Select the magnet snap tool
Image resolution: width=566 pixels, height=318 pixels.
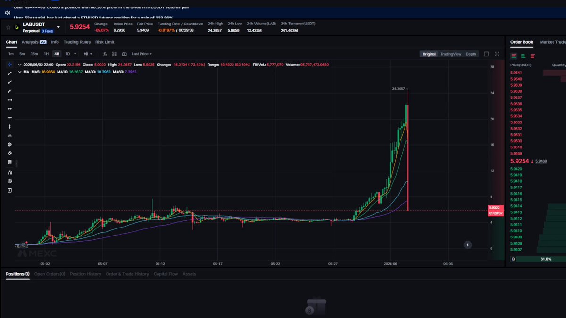9,172
